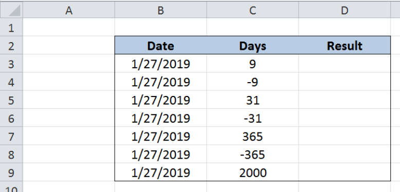This screenshot has height=192, width=400.
Task: Select row 5 header
Action: click(11, 100)
